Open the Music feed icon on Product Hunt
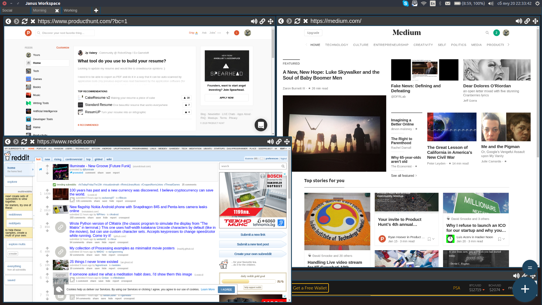542x305 pixels. coord(29,95)
